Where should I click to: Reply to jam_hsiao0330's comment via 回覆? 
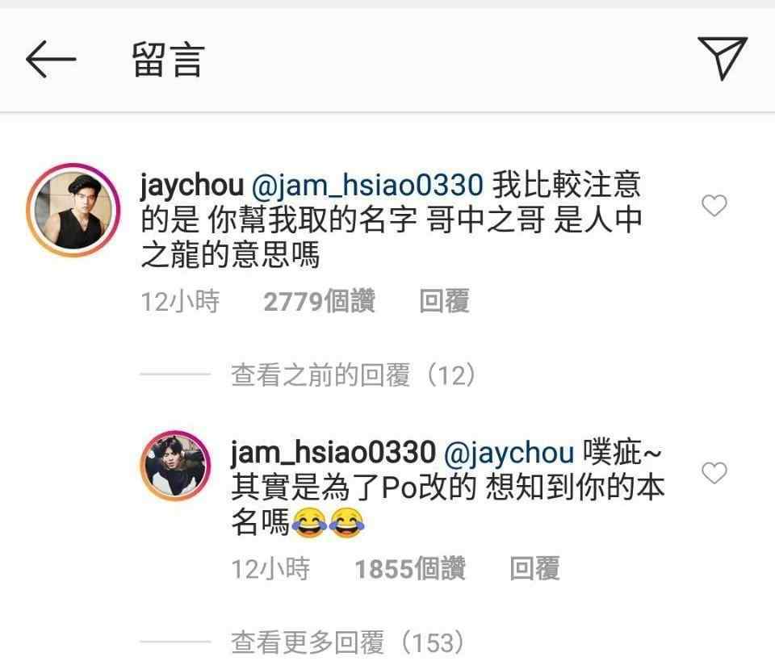click(x=534, y=568)
